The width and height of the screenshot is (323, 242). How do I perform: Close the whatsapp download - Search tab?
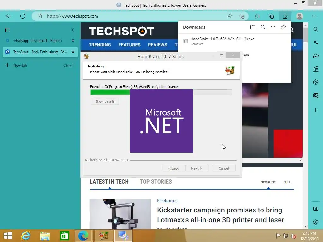[73, 41]
